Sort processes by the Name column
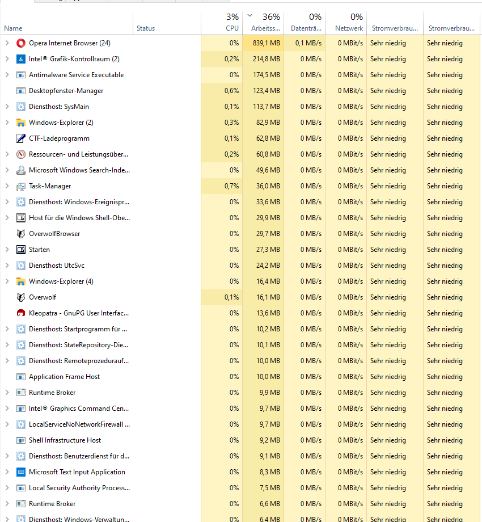482x522 pixels. [66, 23]
